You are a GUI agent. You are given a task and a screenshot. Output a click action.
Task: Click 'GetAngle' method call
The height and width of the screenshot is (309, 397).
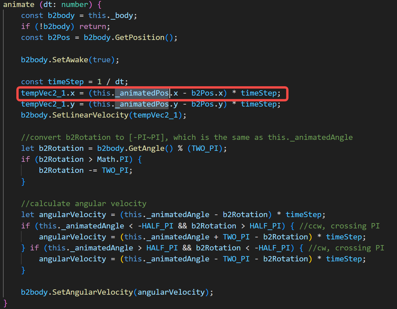click(x=146, y=148)
